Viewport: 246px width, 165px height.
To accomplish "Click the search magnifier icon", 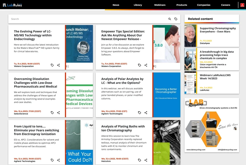I will coord(170,19).
